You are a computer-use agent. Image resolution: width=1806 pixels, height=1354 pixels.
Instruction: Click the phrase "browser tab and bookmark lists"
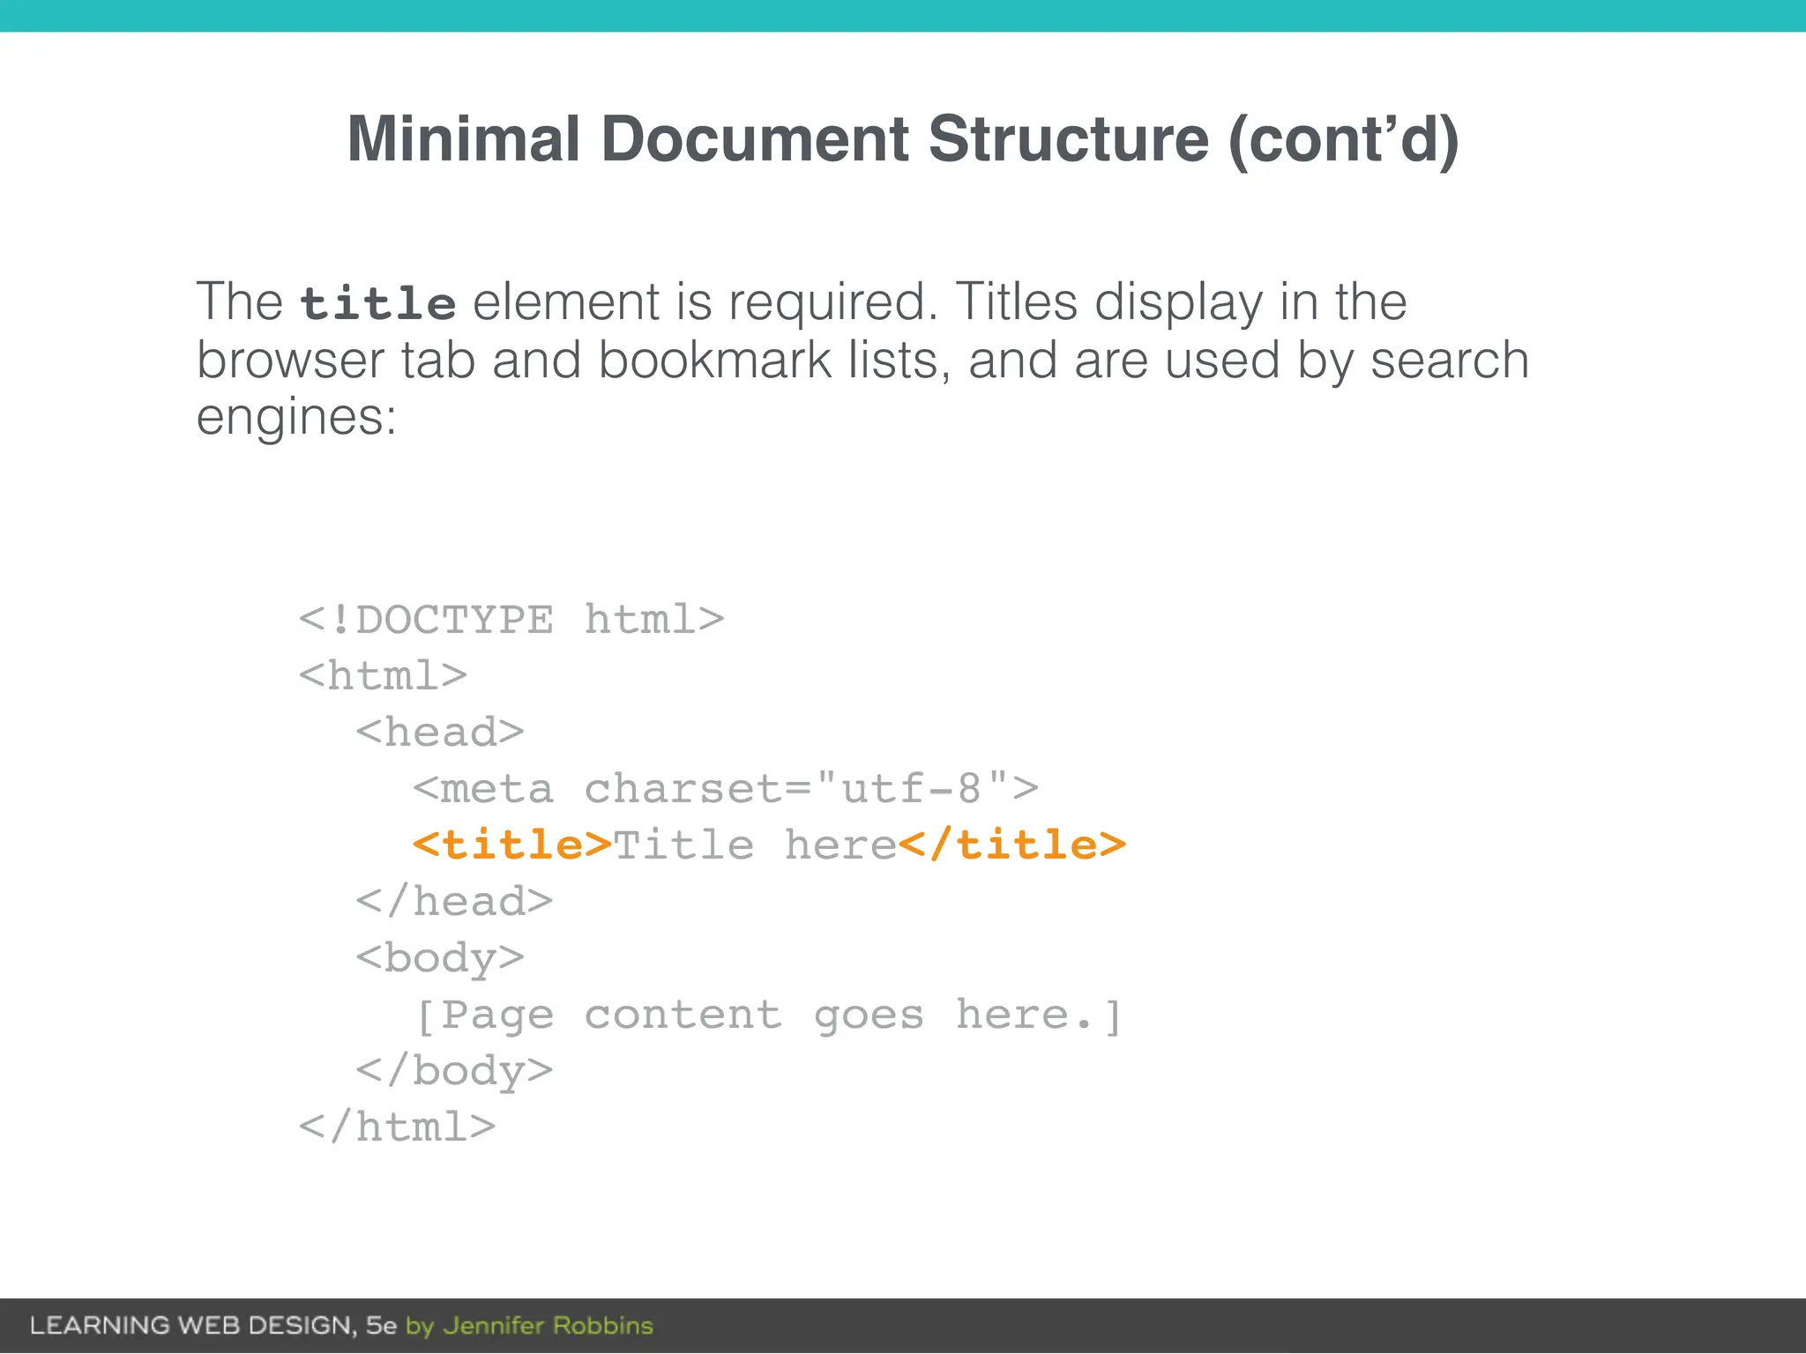coord(573,361)
